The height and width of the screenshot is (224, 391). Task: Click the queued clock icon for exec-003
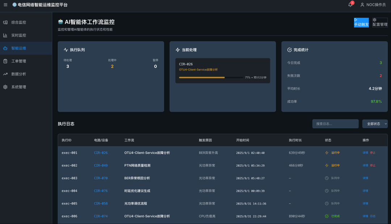327,178
